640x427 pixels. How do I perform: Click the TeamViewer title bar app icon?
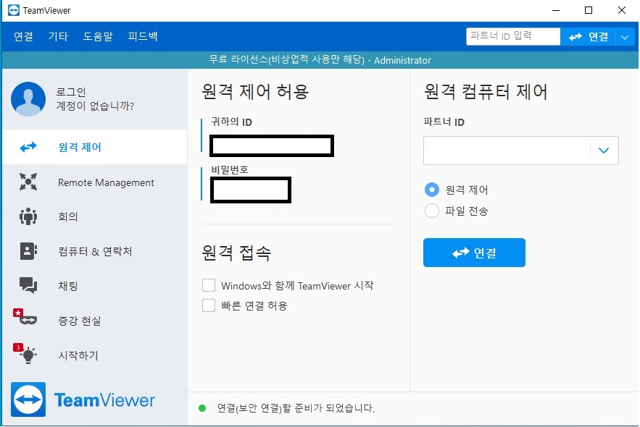click(14, 10)
